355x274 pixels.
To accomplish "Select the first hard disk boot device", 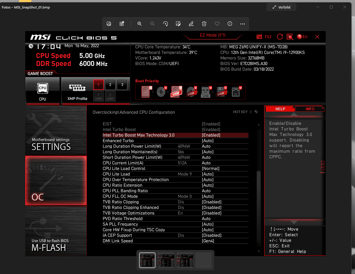I will (146, 92).
